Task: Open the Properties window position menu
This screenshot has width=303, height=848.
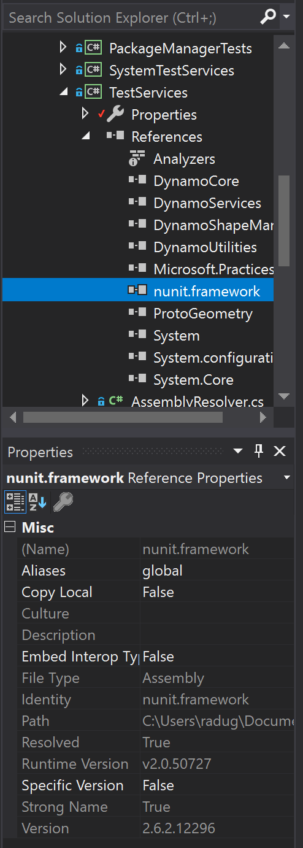Action: pyautogui.click(x=238, y=452)
